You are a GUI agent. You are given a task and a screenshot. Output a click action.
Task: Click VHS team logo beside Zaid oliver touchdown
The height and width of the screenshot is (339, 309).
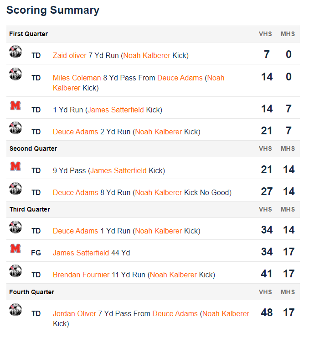(x=15, y=52)
